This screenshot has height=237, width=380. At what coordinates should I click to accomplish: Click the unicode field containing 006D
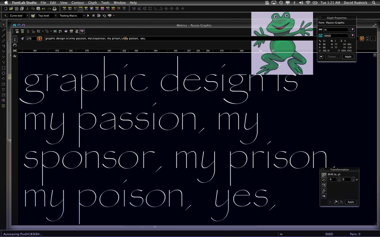[336, 35]
